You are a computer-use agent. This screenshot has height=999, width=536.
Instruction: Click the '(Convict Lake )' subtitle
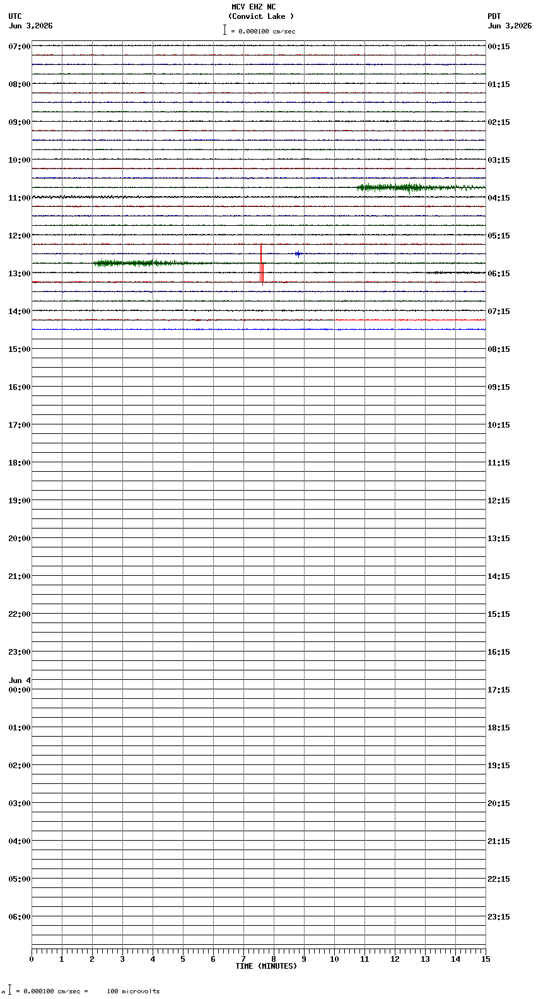[261, 16]
